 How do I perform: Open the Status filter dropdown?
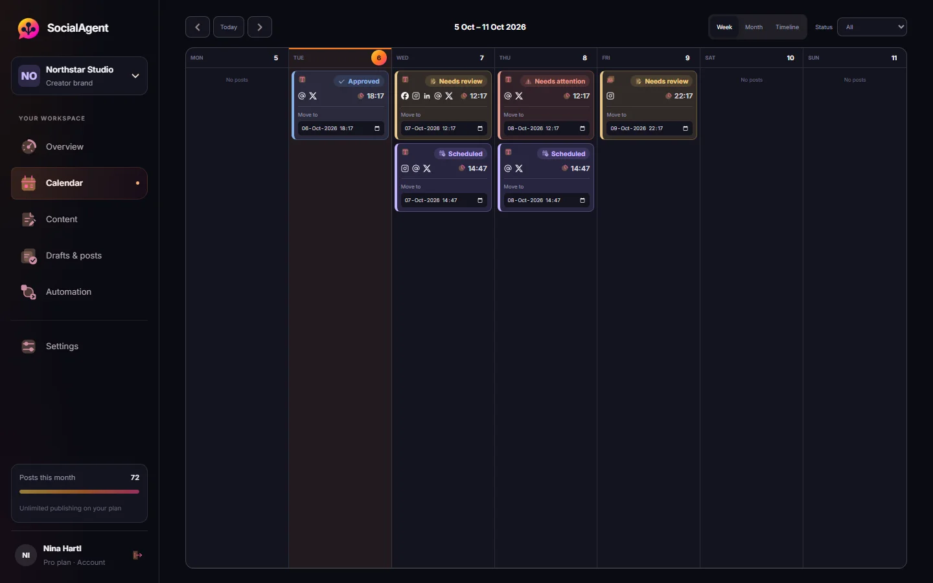coord(872,27)
